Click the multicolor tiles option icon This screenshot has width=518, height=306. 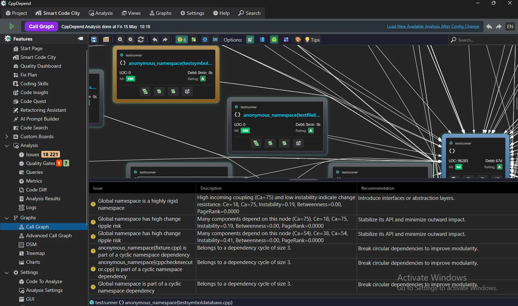pyautogui.click(x=286, y=39)
